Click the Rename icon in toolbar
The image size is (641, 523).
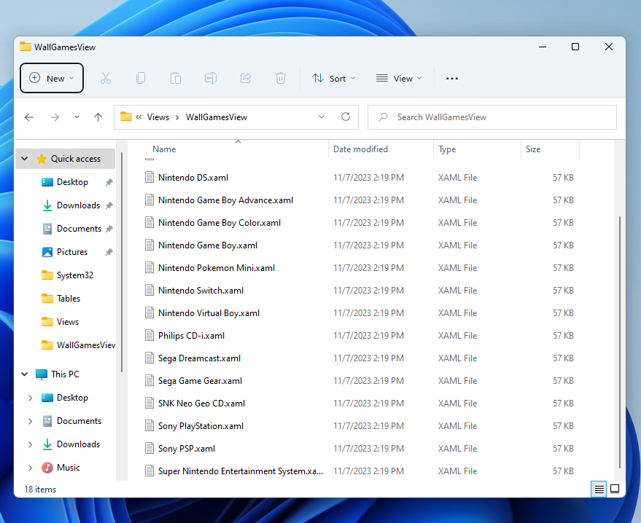click(x=211, y=78)
